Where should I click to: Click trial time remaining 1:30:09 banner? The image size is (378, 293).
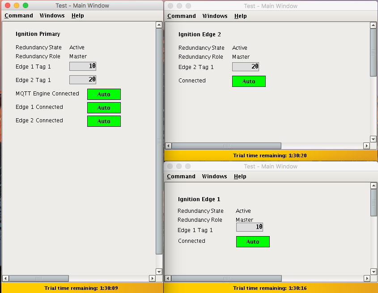tap(81, 288)
